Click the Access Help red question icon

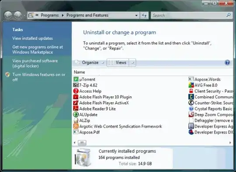(76, 91)
